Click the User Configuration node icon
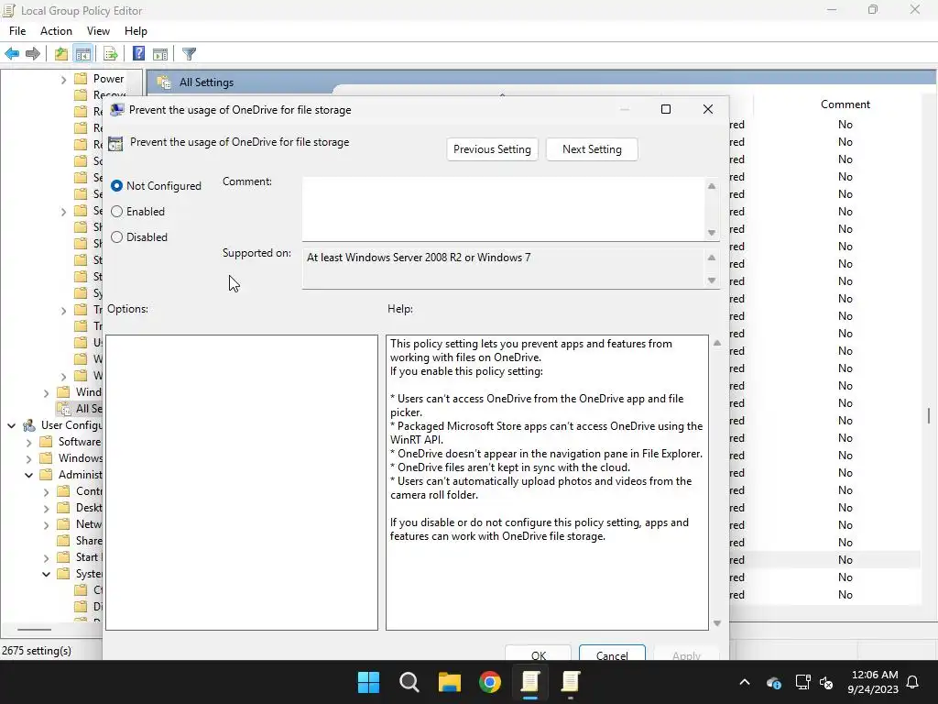The image size is (938, 704). click(29, 425)
